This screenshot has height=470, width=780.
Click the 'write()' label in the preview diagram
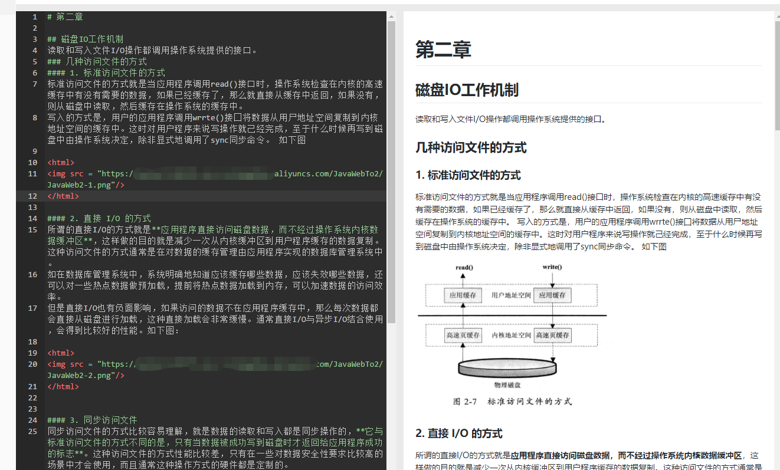click(x=552, y=267)
